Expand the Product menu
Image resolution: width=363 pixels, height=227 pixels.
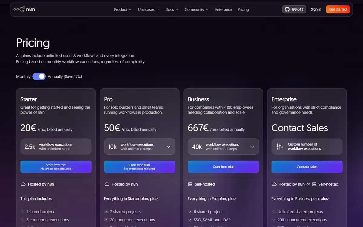coord(123,9)
